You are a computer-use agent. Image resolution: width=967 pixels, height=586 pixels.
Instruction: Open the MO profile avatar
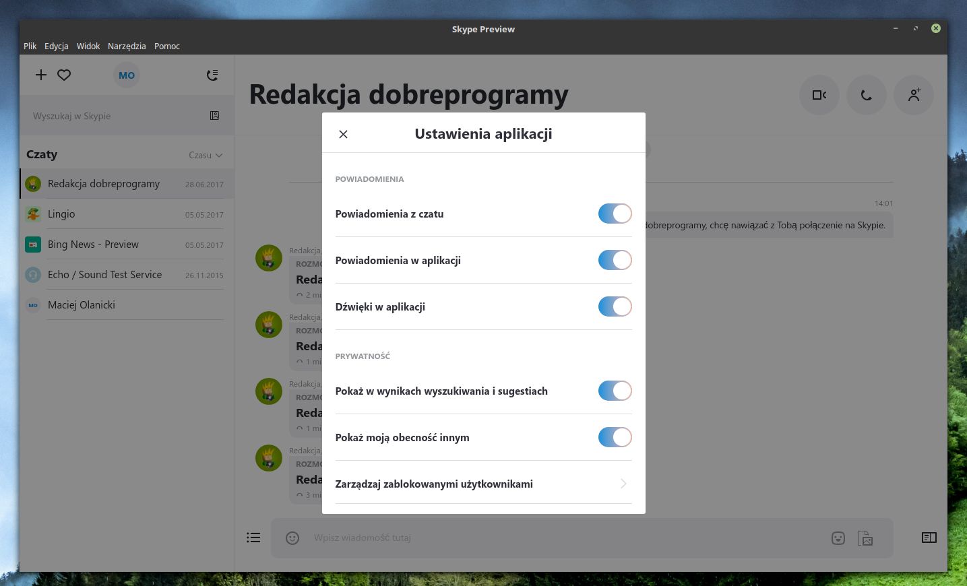127,75
